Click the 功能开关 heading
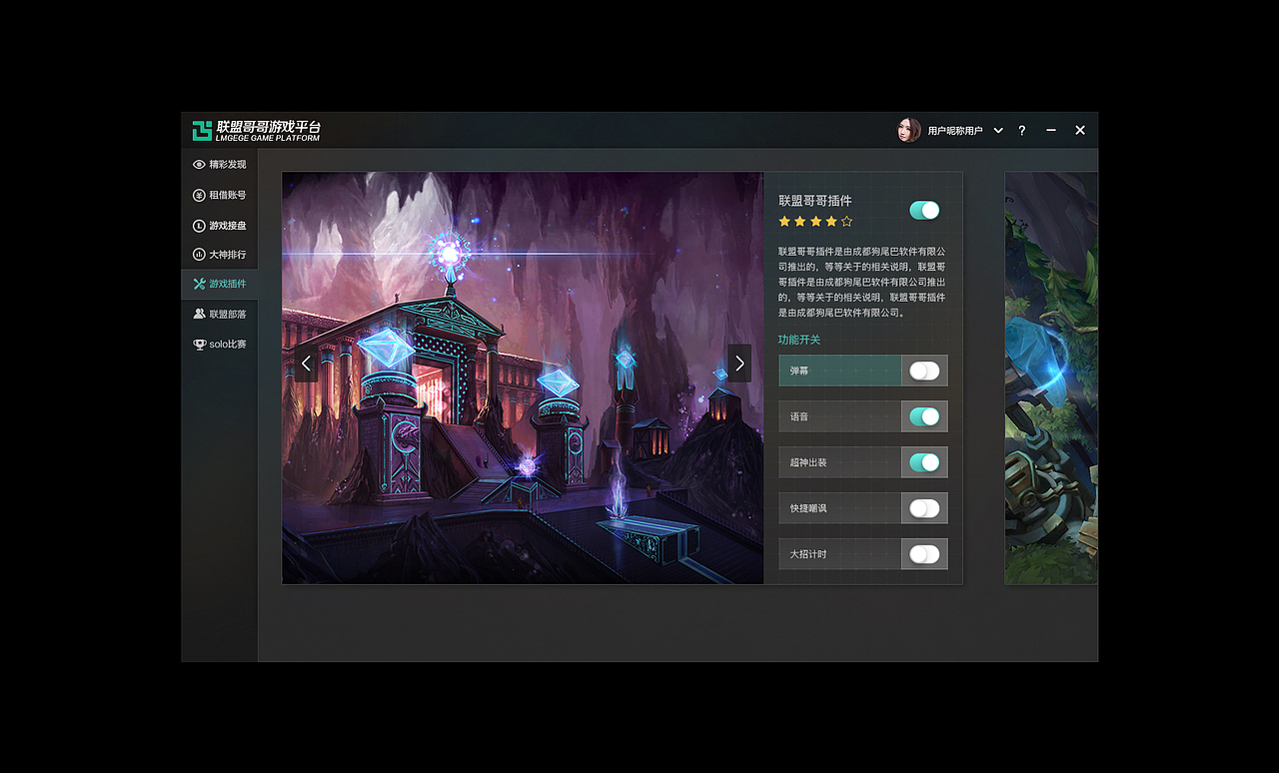The image size is (1279, 773). 799,340
